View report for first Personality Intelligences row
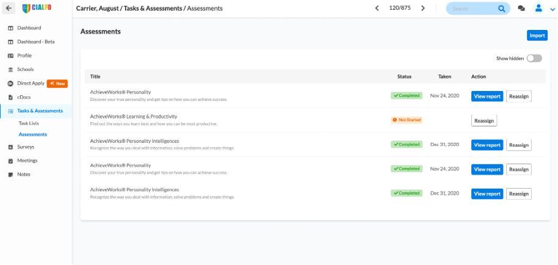The image size is (558, 265). (x=487, y=145)
